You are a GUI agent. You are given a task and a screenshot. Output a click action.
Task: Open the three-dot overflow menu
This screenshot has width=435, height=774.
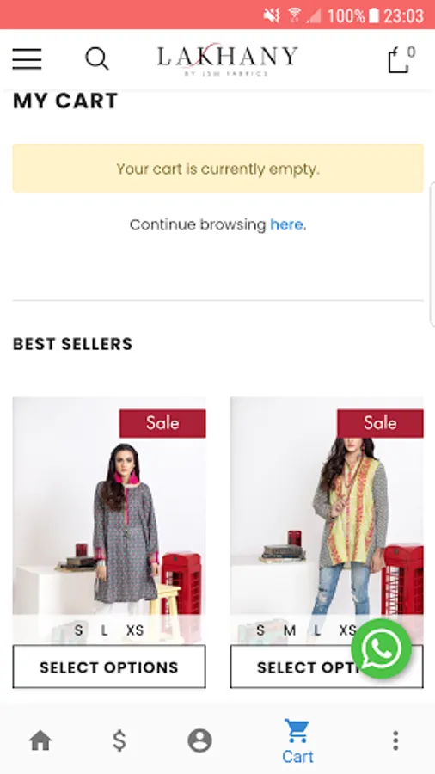395,740
